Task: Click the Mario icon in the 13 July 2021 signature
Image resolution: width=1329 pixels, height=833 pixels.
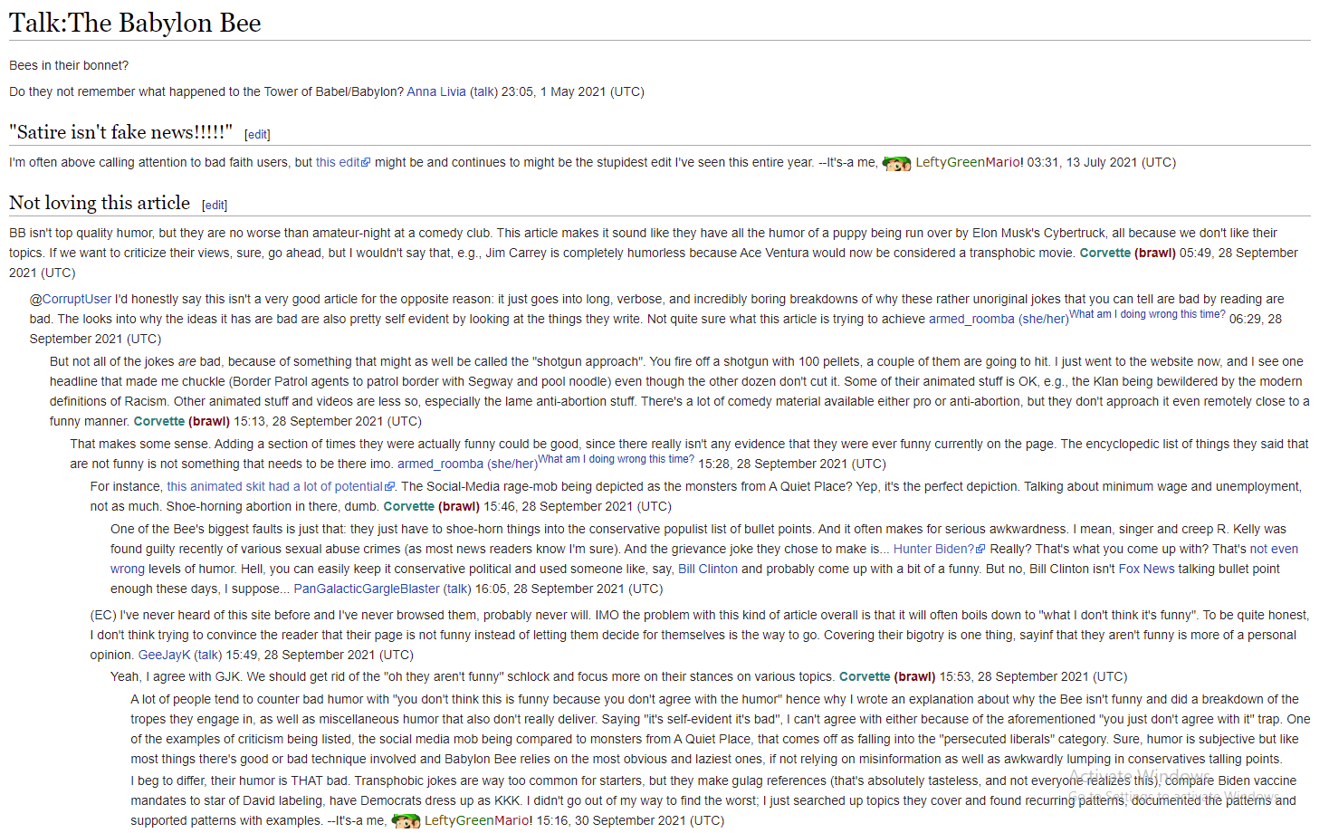Action: click(896, 164)
